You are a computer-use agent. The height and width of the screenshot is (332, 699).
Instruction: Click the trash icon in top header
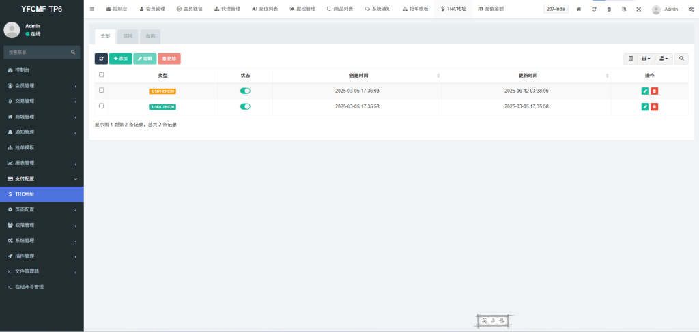click(x=609, y=10)
